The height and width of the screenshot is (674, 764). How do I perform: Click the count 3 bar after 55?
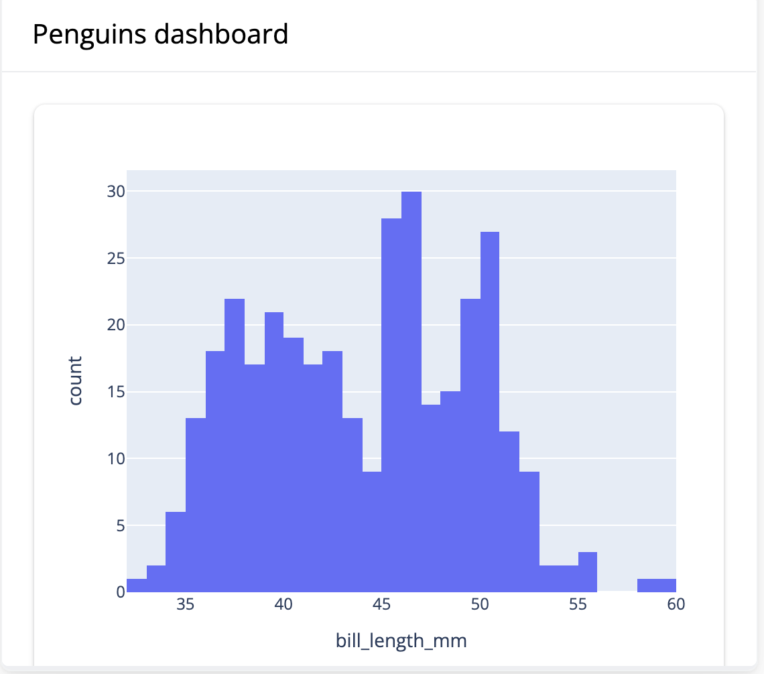click(588, 572)
